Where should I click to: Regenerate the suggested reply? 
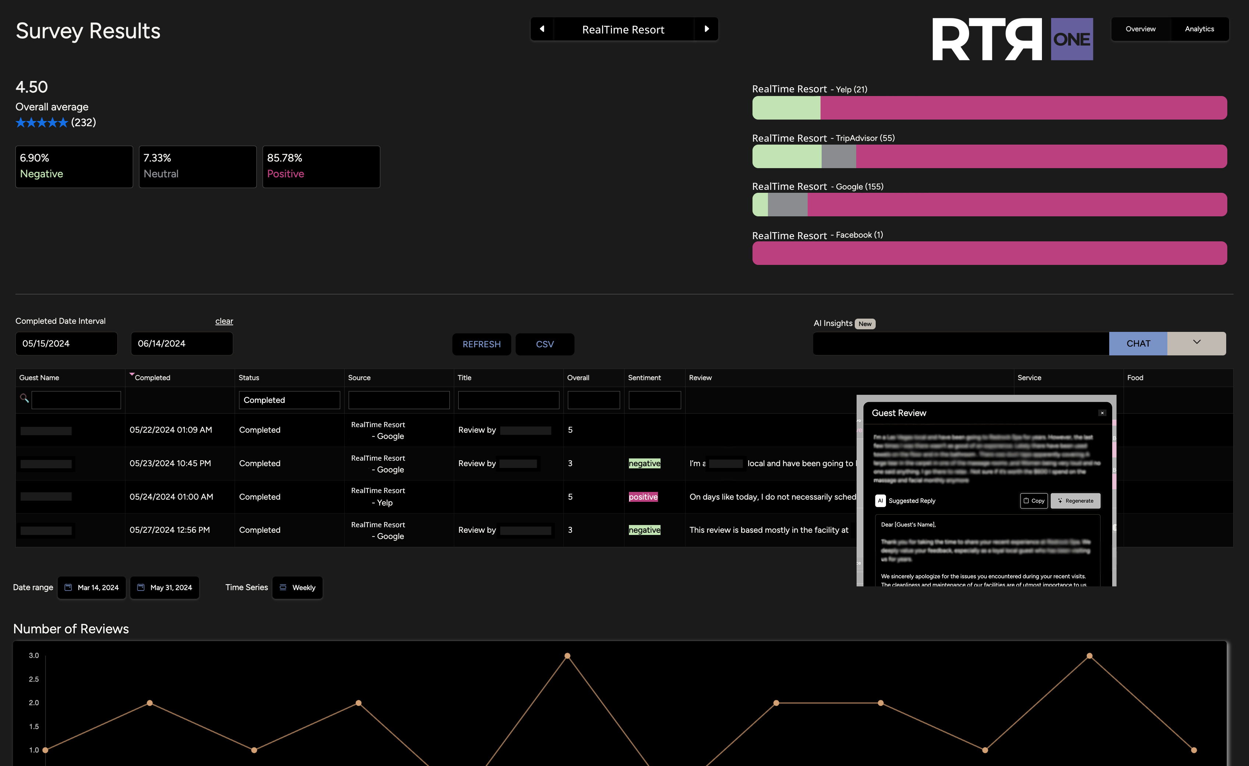click(1075, 500)
